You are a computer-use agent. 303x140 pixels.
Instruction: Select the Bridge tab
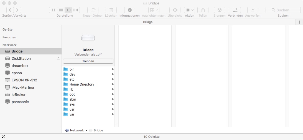coord(148,22)
